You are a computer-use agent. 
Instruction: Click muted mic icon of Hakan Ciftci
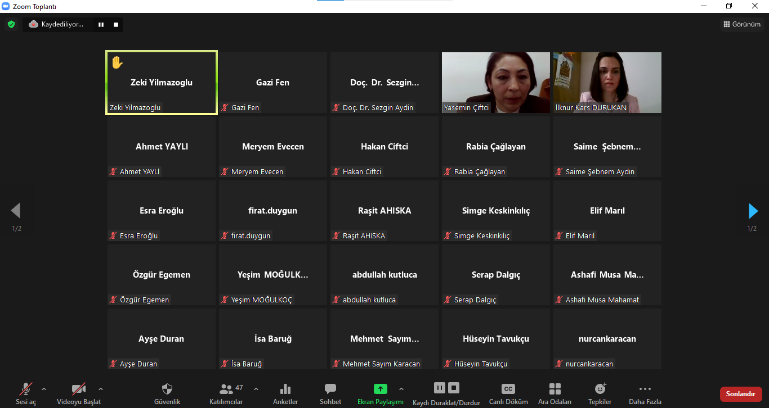tap(337, 171)
